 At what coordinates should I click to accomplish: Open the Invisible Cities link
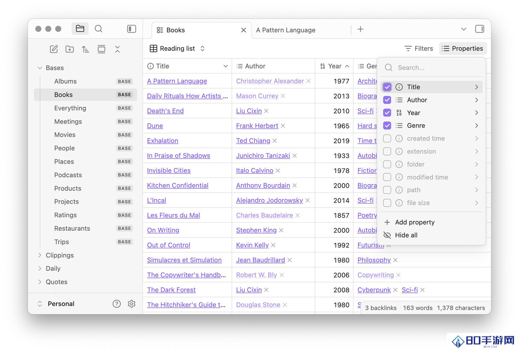pos(169,170)
